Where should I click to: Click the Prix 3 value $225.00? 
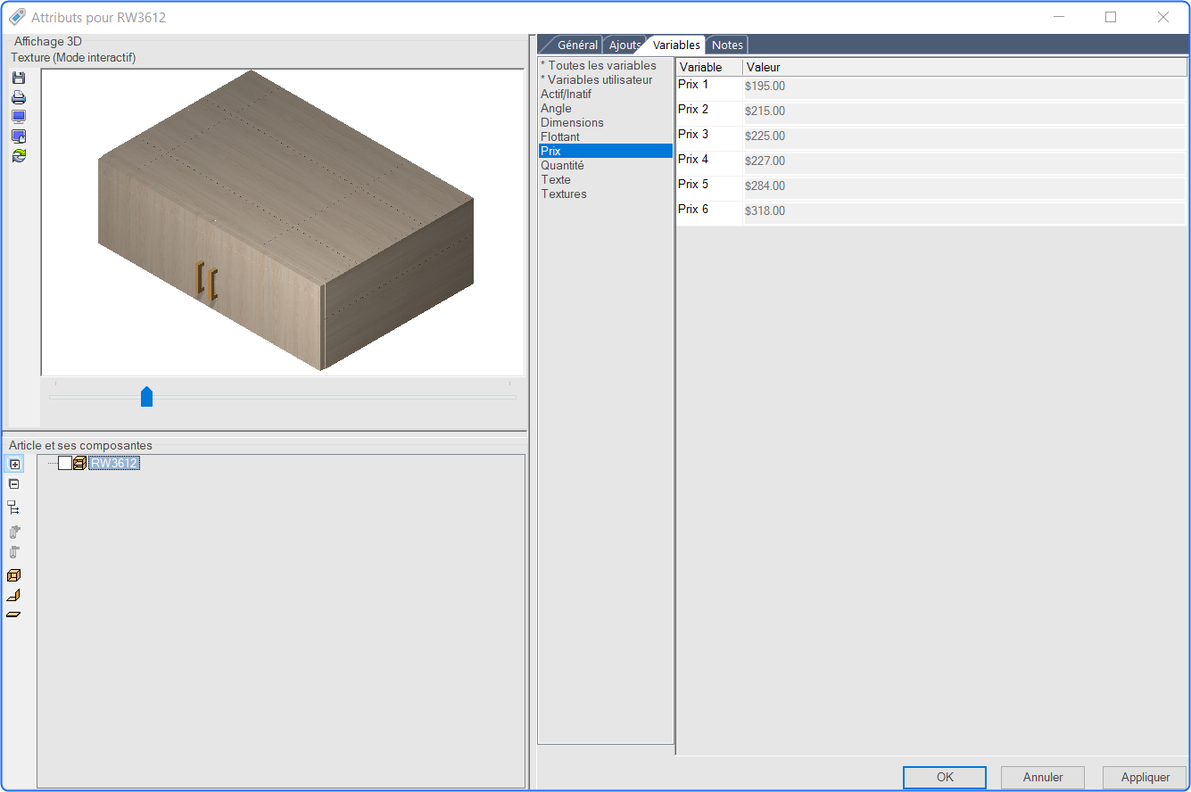(x=964, y=136)
